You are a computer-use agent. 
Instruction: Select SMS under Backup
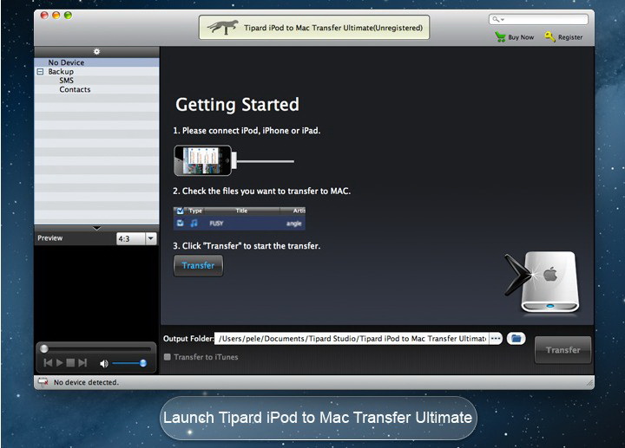point(66,81)
